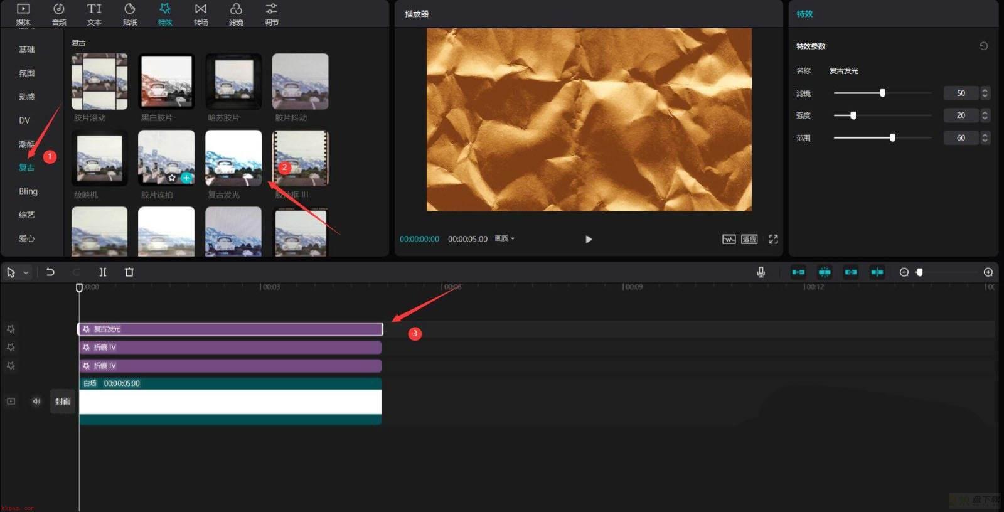The width and height of the screenshot is (1004, 512).
Task: Zoom in the timeline with plus magnifier
Action: [x=988, y=272]
